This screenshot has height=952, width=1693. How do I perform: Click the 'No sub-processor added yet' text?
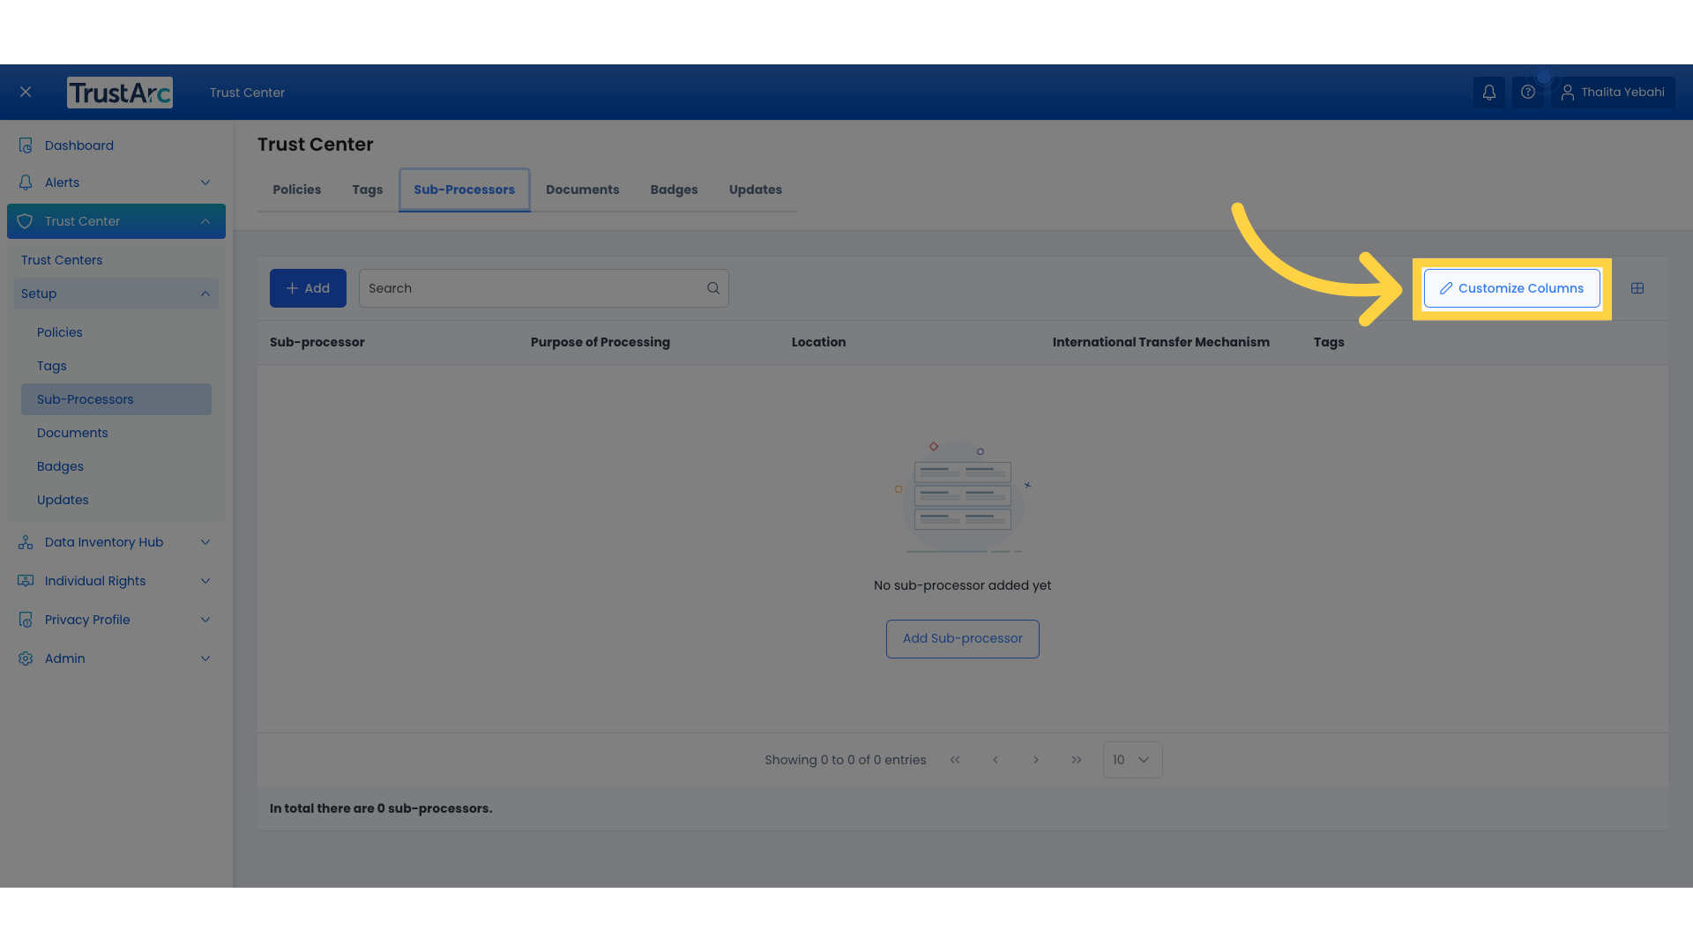point(962,585)
